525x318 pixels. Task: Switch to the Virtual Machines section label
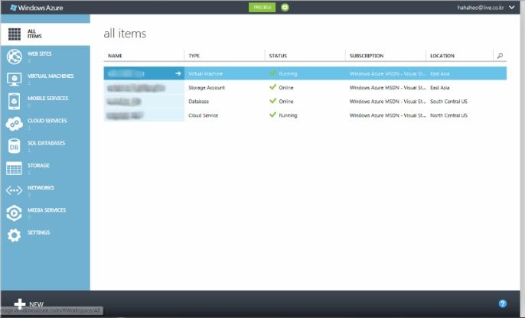[51, 76]
